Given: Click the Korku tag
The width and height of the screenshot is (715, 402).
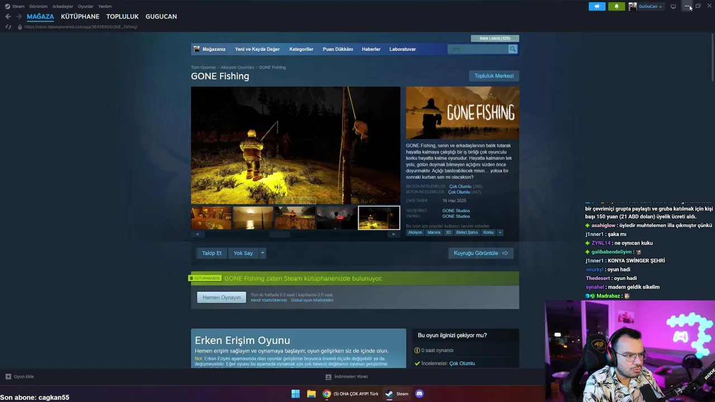Looking at the screenshot, I should [488, 232].
